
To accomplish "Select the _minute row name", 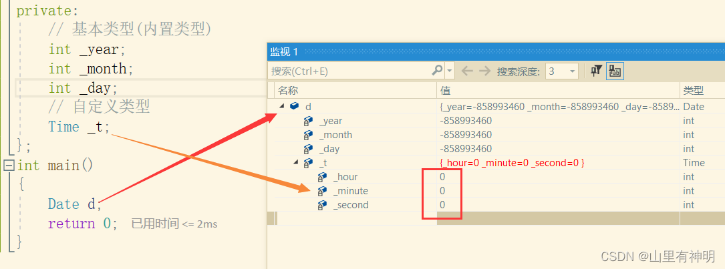I will 351,191.
